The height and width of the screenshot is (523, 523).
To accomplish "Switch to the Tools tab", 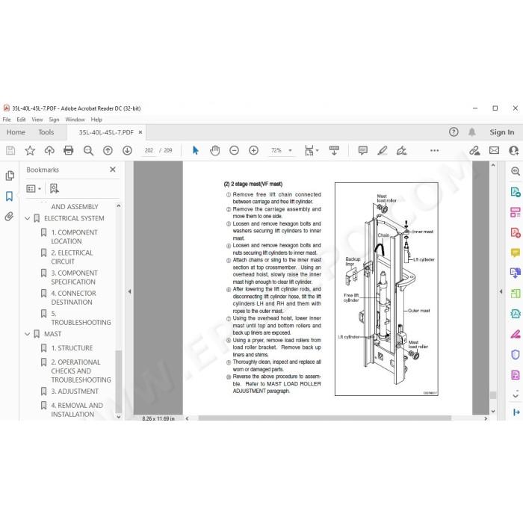I will 46,132.
